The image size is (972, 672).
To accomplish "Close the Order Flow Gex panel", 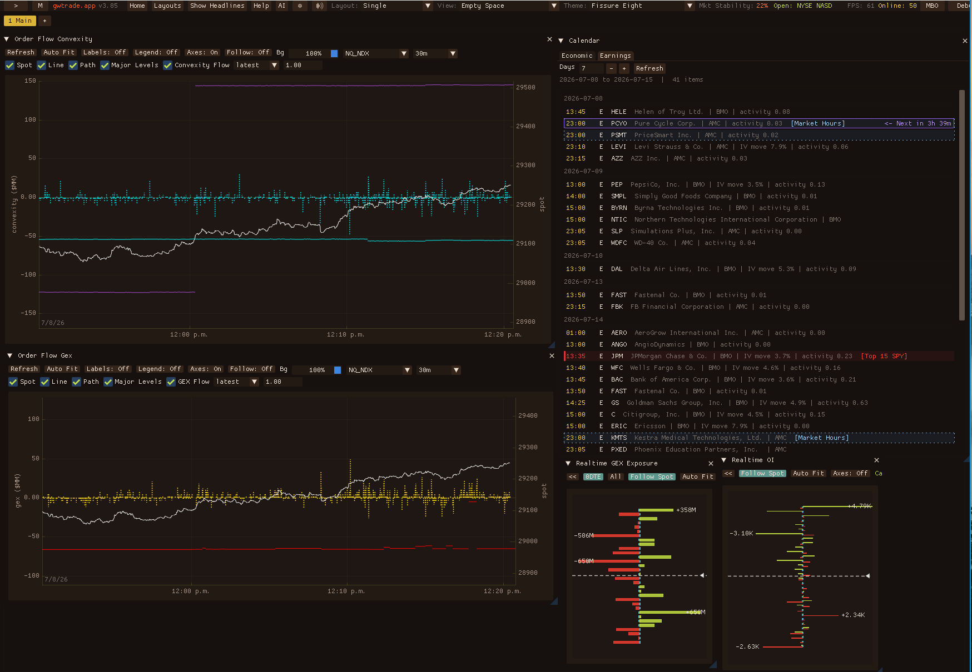I will pyautogui.click(x=552, y=355).
